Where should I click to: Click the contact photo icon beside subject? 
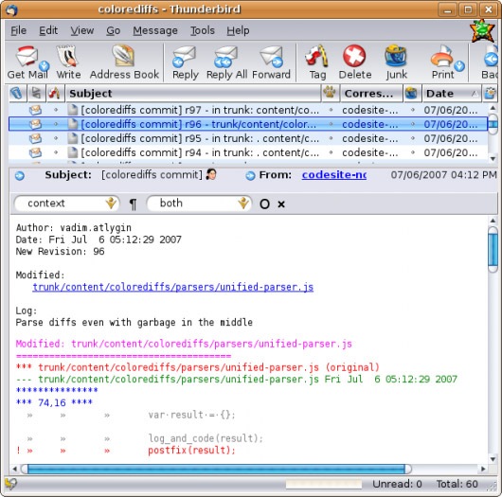(x=211, y=174)
